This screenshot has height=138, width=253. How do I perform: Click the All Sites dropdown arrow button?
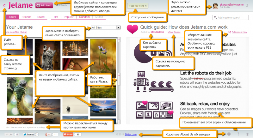[118, 27]
